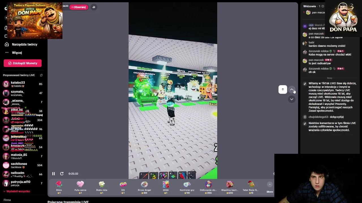Send the Wspólna bezt... gift
The height and width of the screenshot is (203, 362).
click(x=230, y=187)
